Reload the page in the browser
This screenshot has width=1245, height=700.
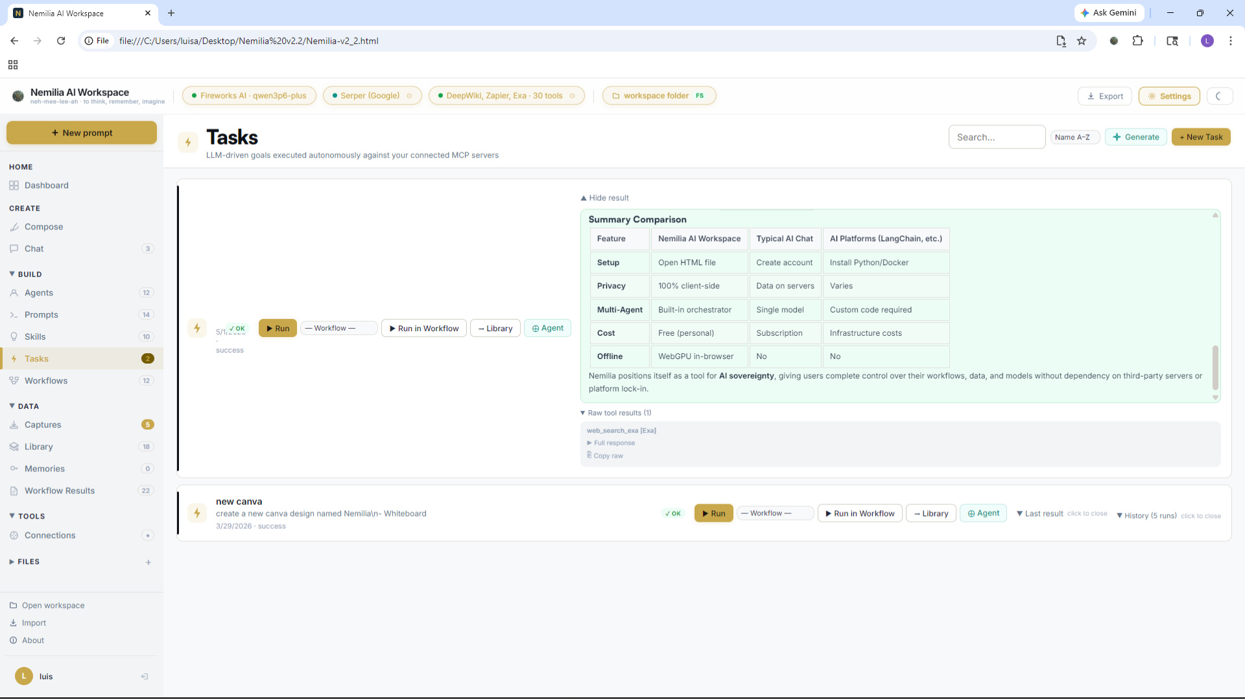coord(61,41)
